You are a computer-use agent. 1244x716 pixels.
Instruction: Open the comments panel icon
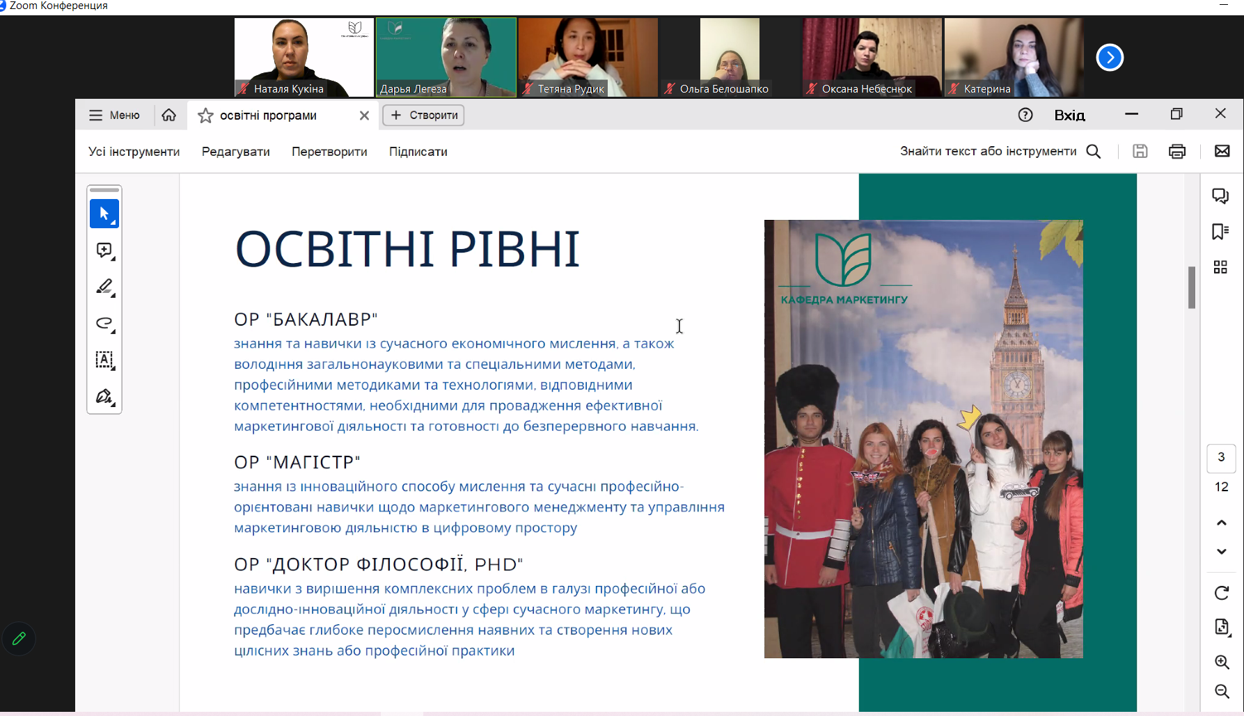pyautogui.click(x=1220, y=196)
